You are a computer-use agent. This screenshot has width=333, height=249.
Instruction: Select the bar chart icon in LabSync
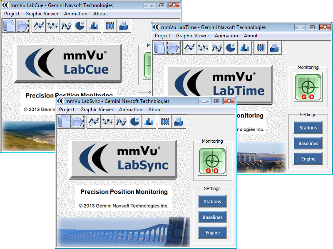(149, 122)
